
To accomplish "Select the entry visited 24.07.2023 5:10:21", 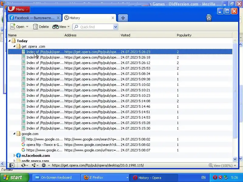I will pyautogui.click(x=120, y=90).
